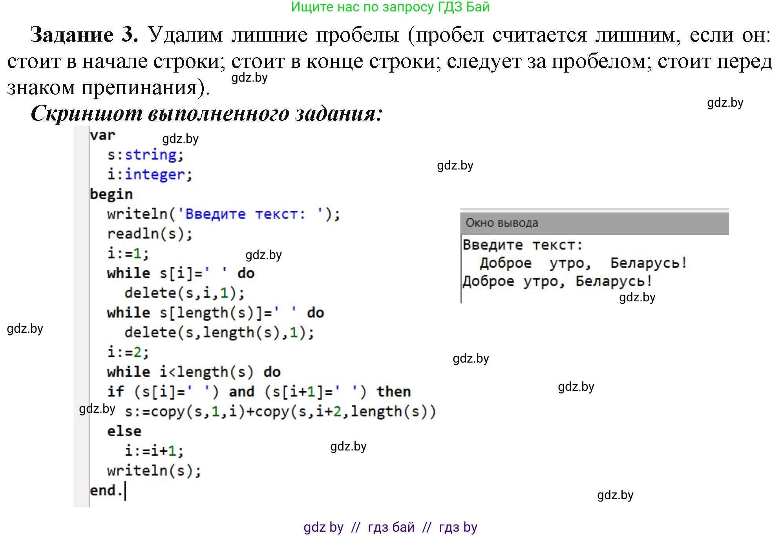The image size is (782, 536).
Task: Click the else keyword
Action: [124, 431]
